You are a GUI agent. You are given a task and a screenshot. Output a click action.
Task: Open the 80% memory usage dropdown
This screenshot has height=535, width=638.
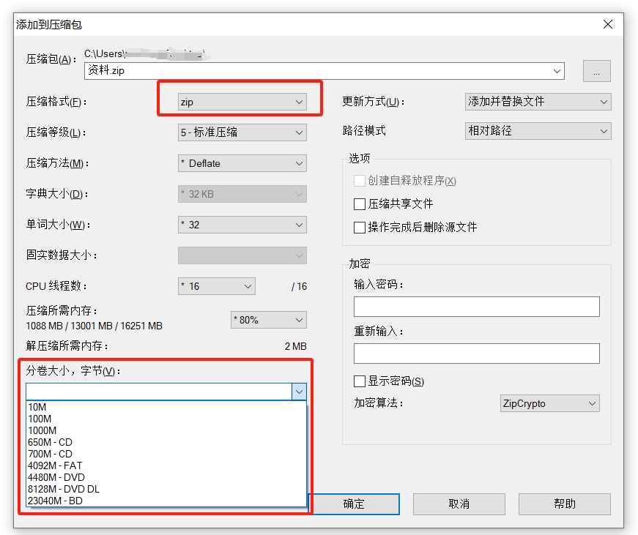click(269, 320)
